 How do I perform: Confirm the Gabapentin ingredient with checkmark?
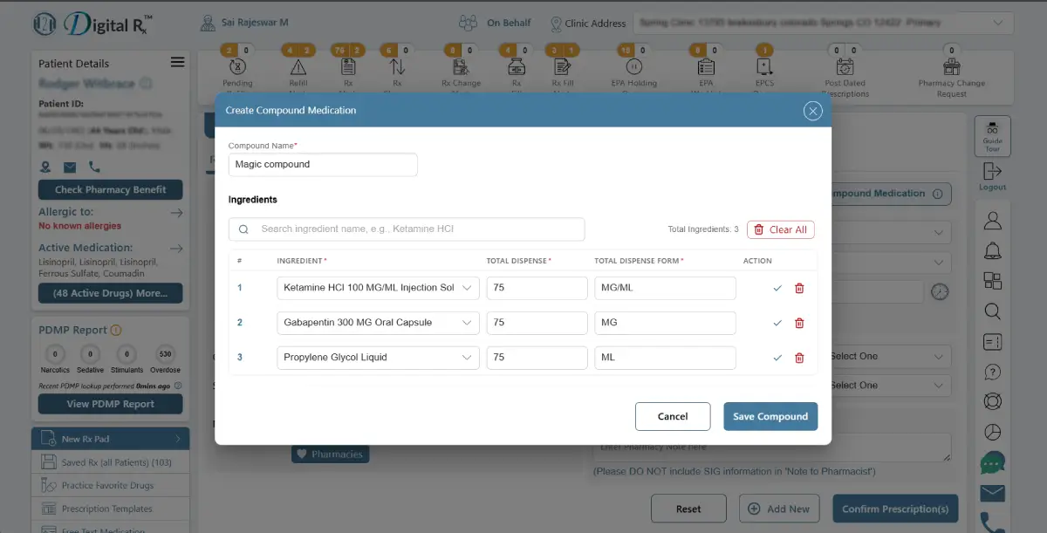tap(777, 323)
